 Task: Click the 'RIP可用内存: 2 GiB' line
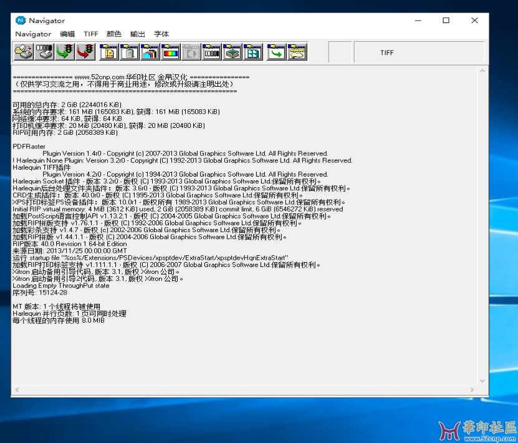tap(65, 132)
